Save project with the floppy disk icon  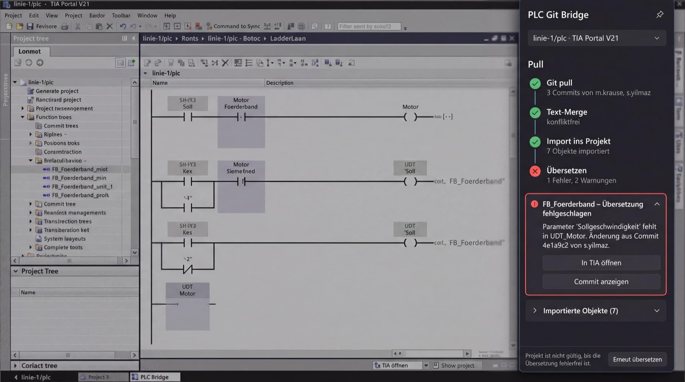coord(30,26)
